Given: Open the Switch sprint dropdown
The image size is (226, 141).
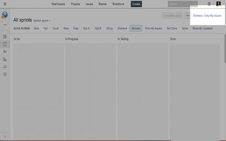Looking at the screenshot, I should pos(42,21).
